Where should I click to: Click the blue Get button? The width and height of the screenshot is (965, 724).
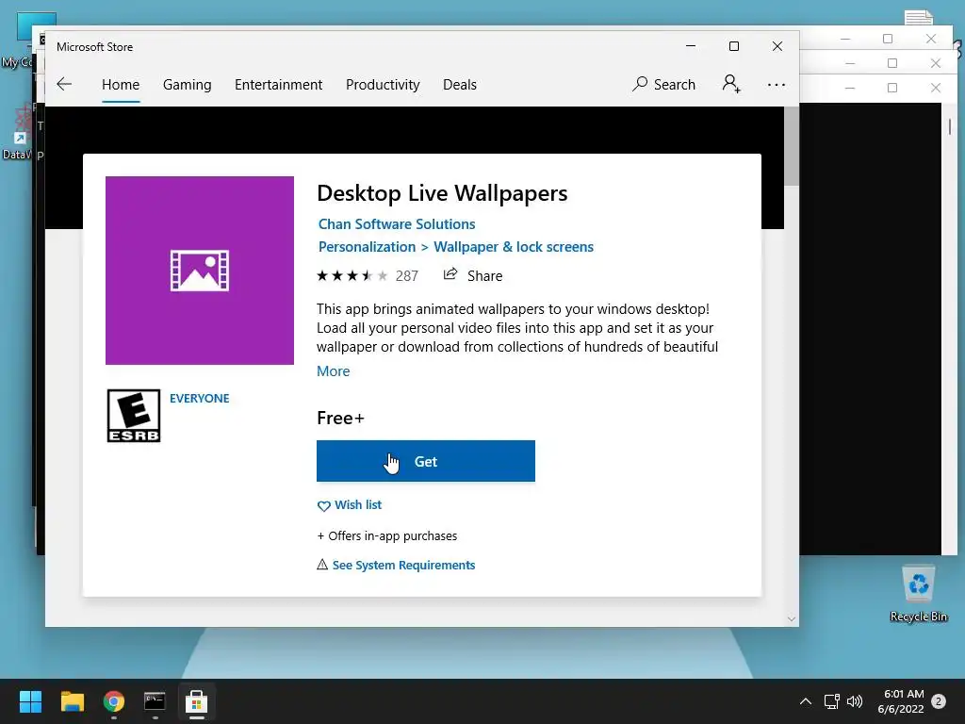click(x=425, y=461)
